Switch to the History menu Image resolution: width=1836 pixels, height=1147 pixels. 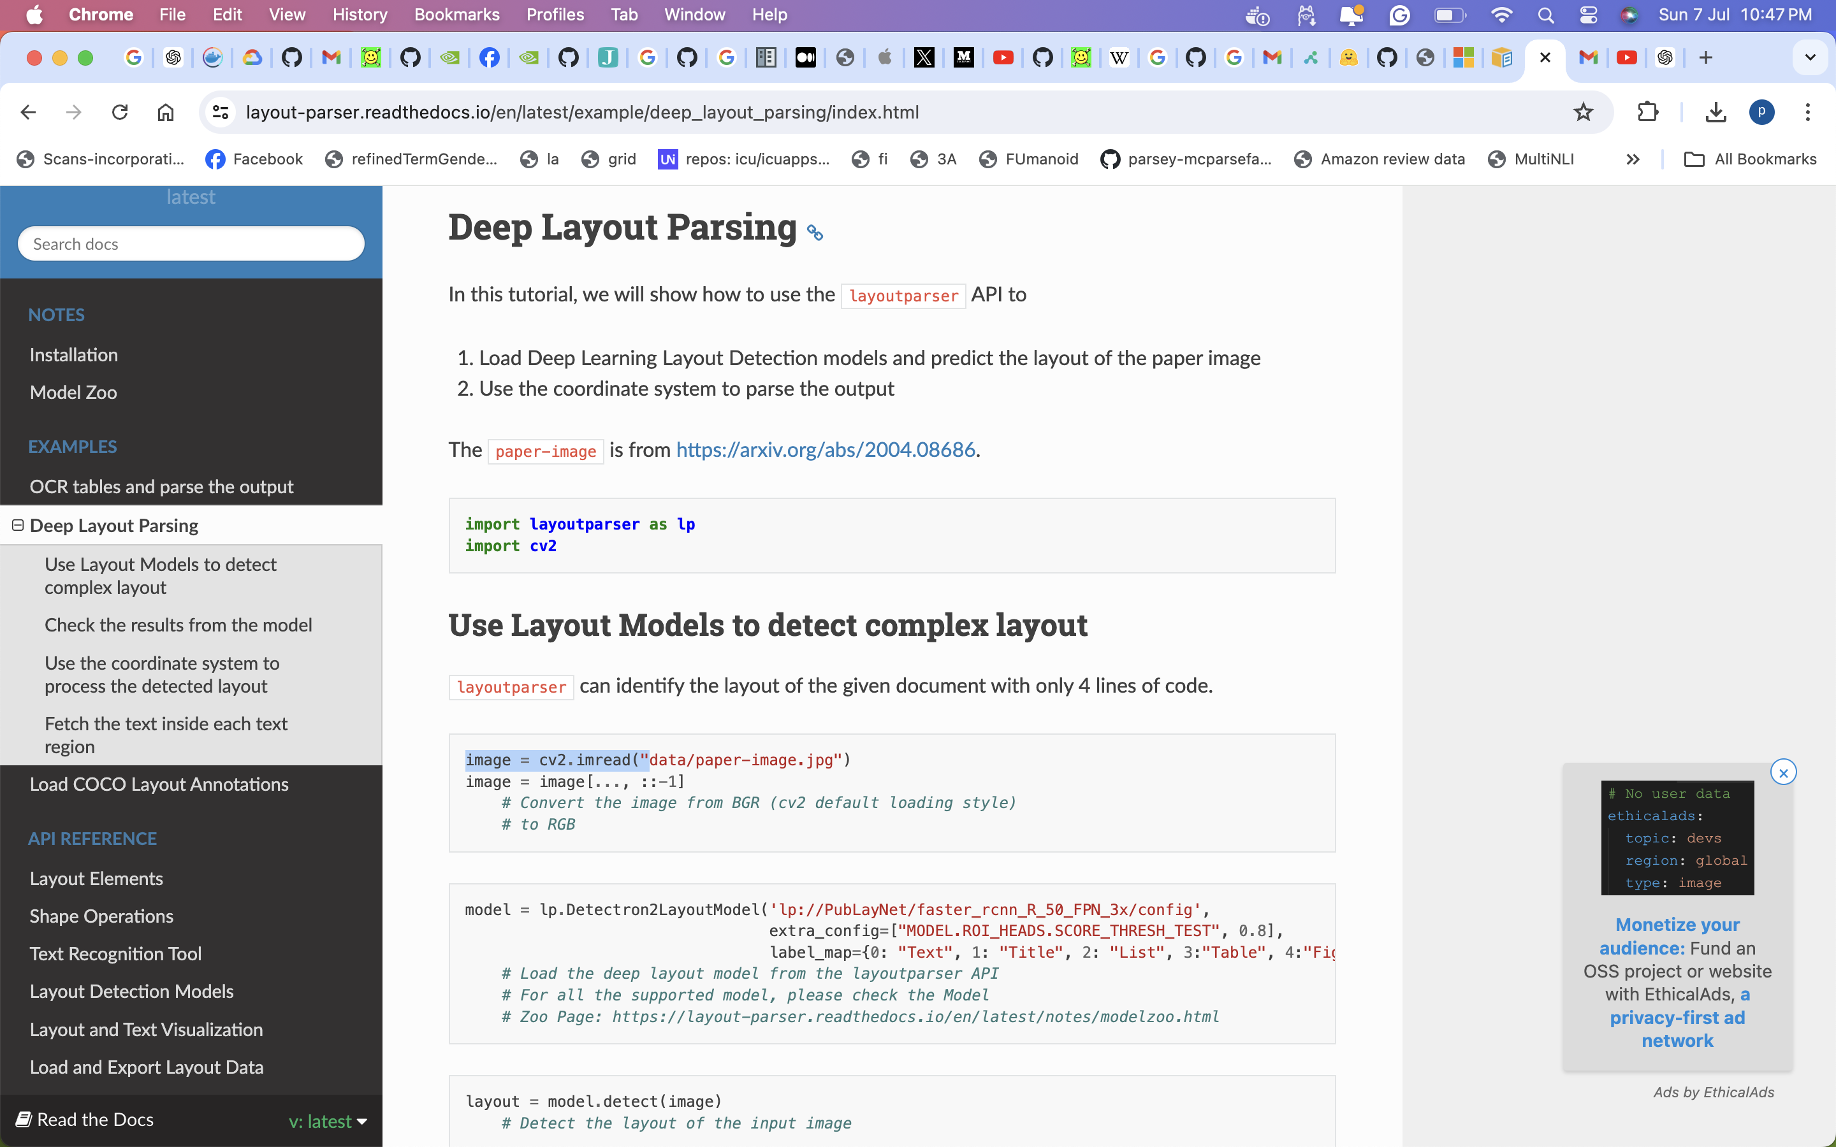click(359, 15)
